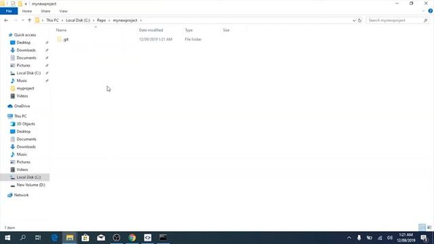Open the code editor taskbar icon

(x=148, y=238)
